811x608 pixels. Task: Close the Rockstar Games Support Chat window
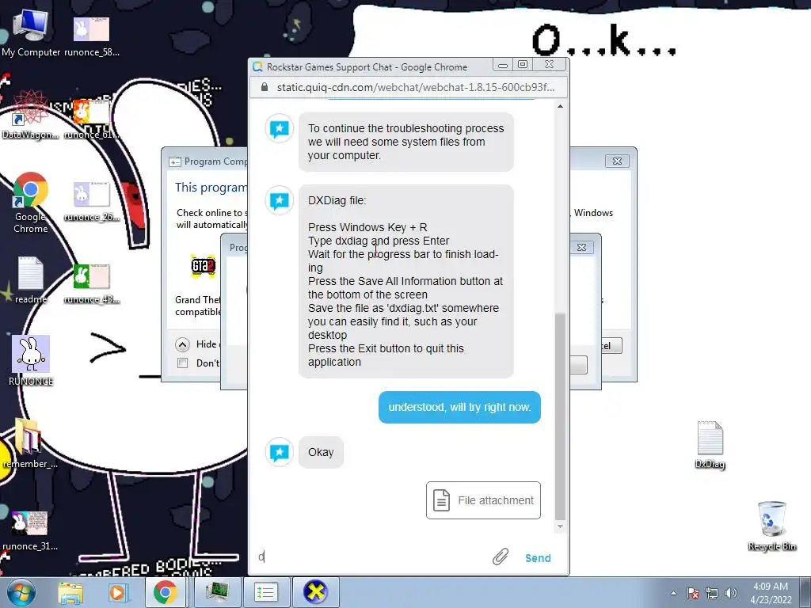tap(550, 65)
